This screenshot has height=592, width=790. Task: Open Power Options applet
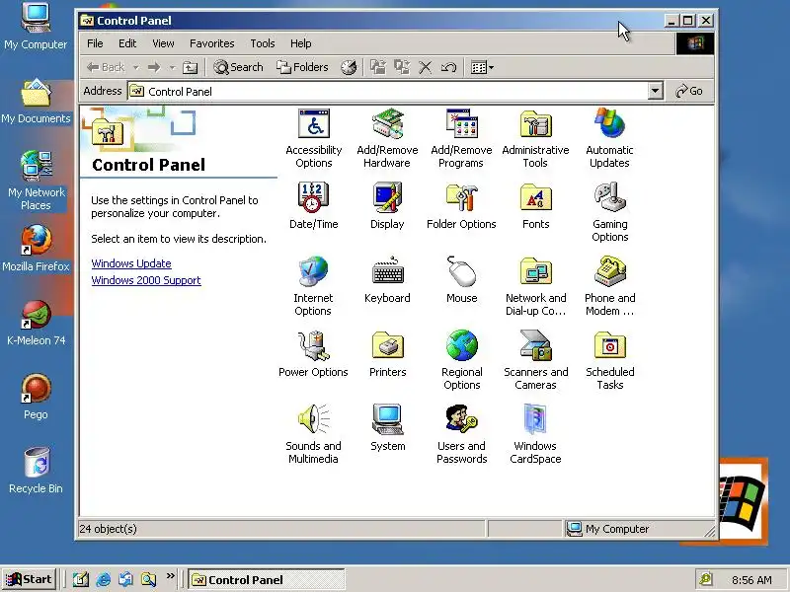pyautogui.click(x=313, y=354)
